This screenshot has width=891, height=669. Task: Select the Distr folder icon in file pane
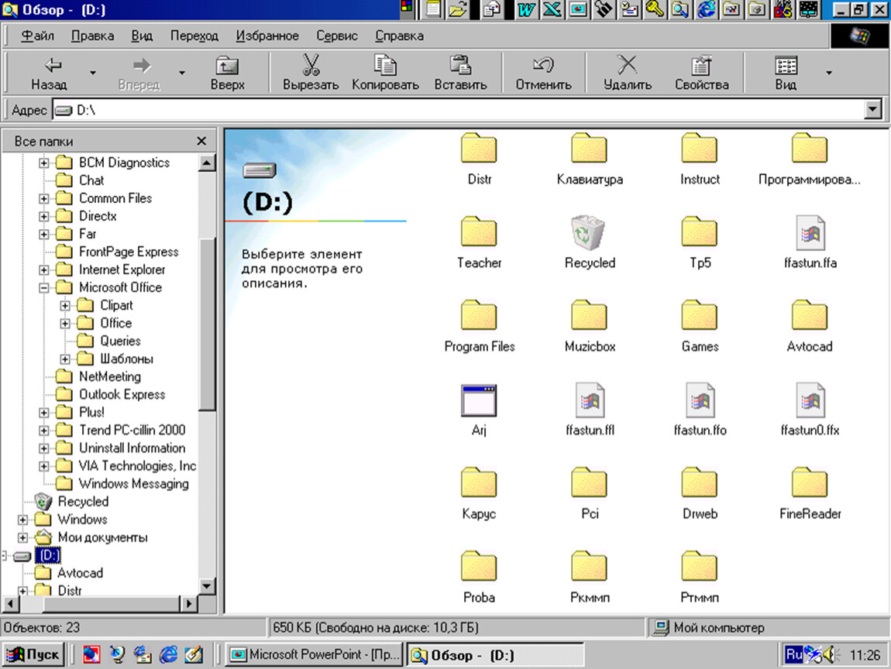pyautogui.click(x=479, y=148)
